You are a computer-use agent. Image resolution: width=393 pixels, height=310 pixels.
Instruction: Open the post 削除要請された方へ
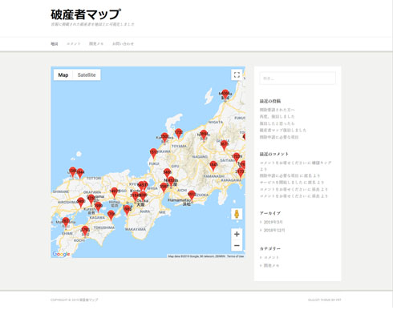point(278,110)
